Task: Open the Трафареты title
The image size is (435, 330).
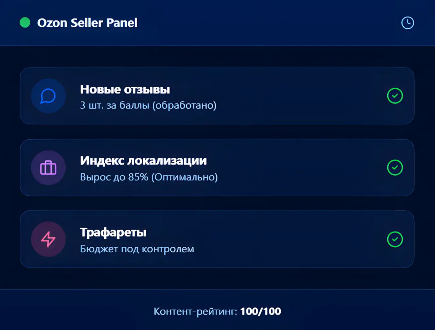Action: pyautogui.click(x=113, y=233)
